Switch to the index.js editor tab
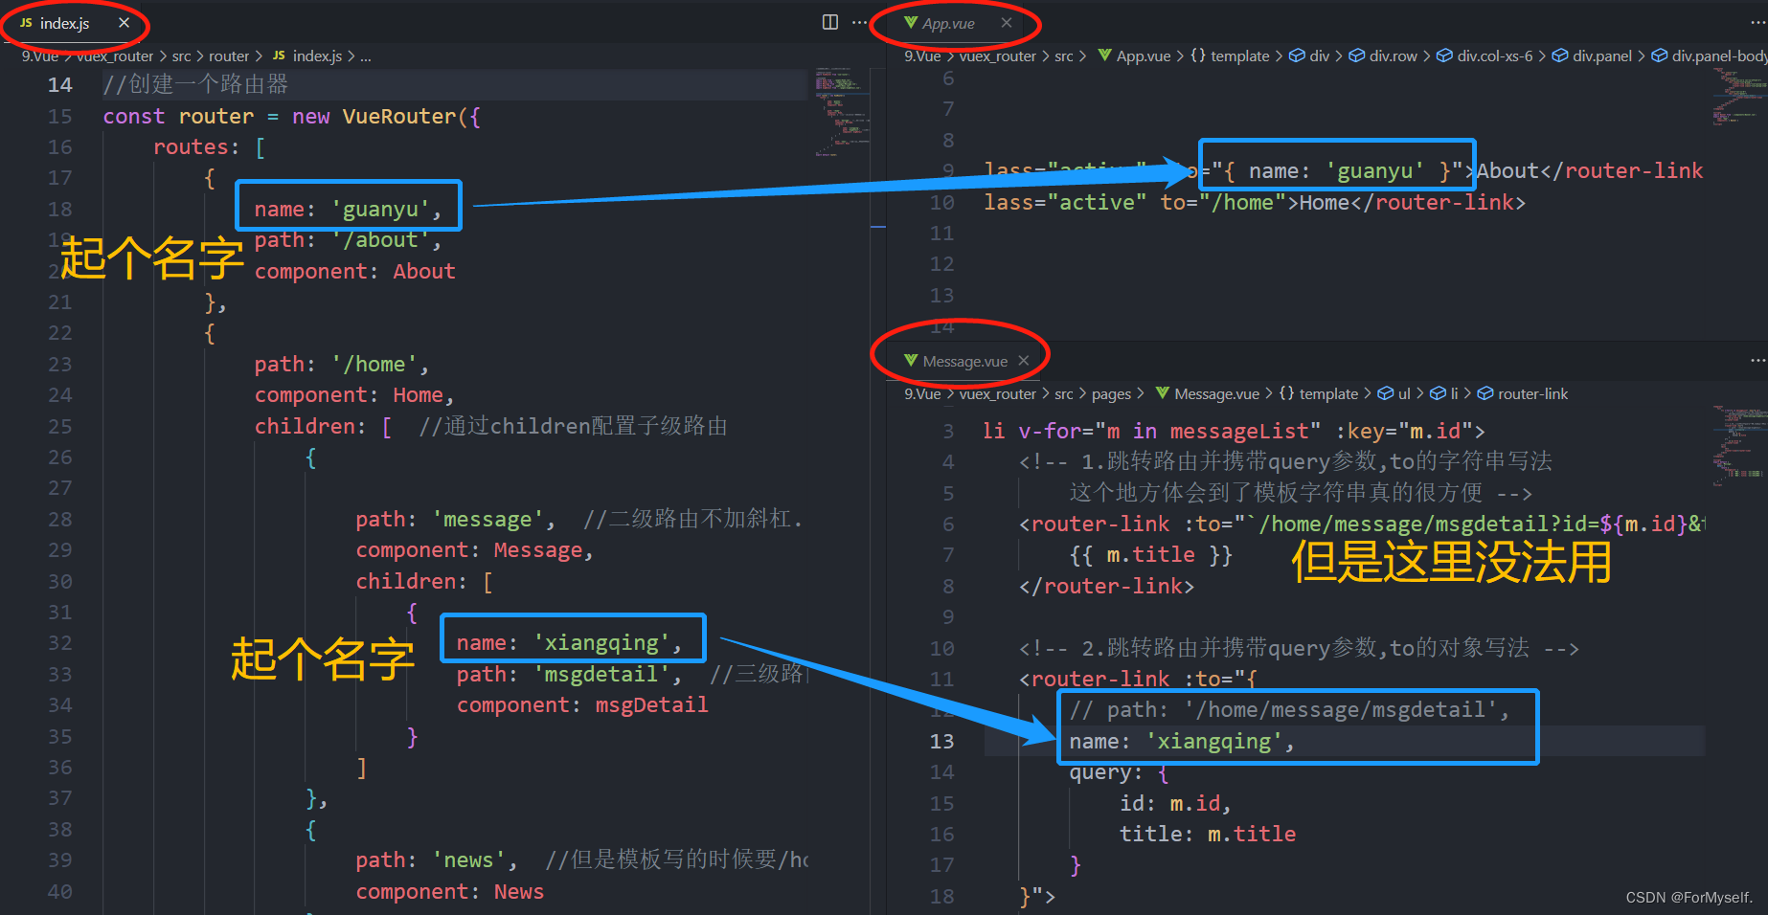1768x915 pixels. pyautogui.click(x=65, y=23)
